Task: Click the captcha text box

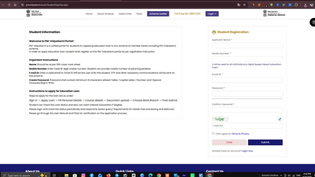Action: click(247, 126)
